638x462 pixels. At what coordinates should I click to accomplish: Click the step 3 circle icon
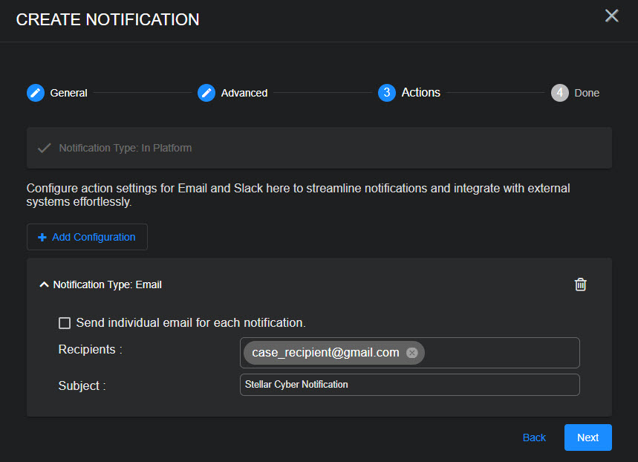[x=386, y=93]
